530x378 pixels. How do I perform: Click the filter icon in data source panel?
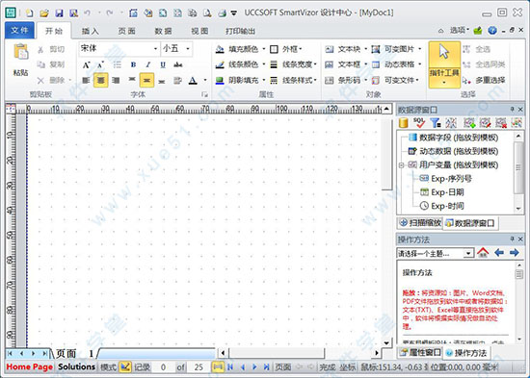click(x=436, y=123)
